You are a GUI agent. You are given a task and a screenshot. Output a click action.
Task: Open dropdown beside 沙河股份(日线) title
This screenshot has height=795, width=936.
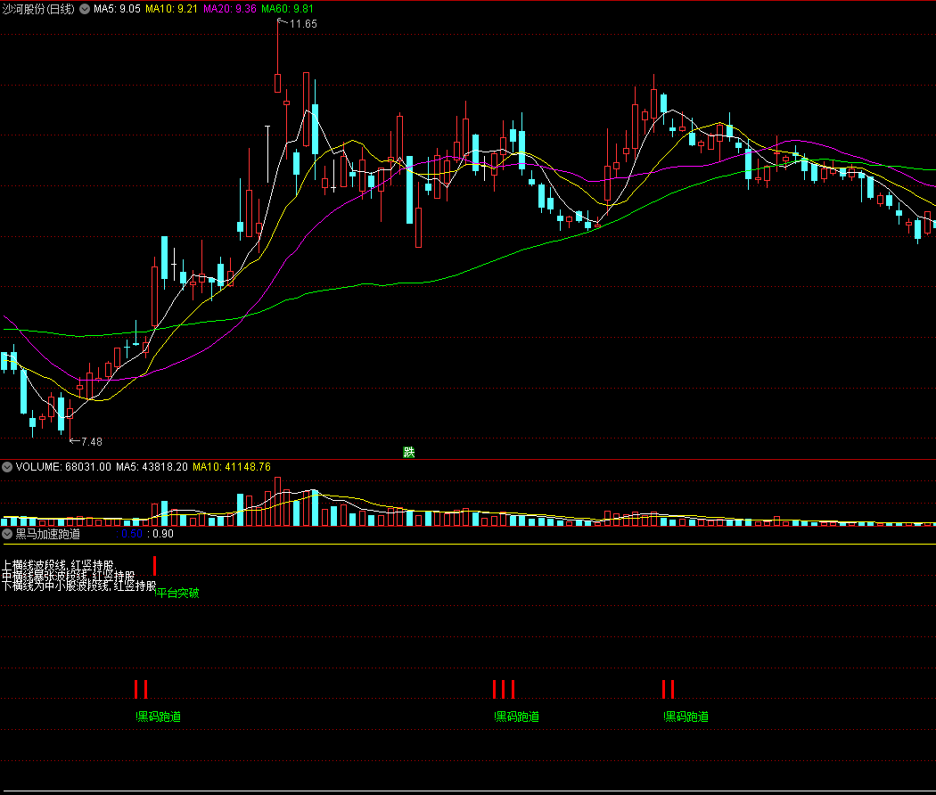click(x=85, y=9)
